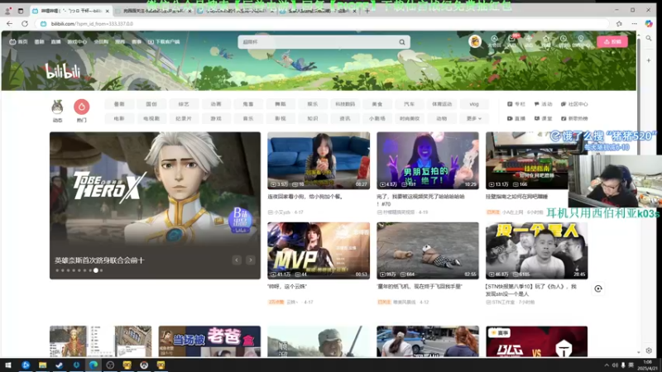
Task: Open the 男朋友拍的 purple video thumbnail
Action: pos(428,160)
